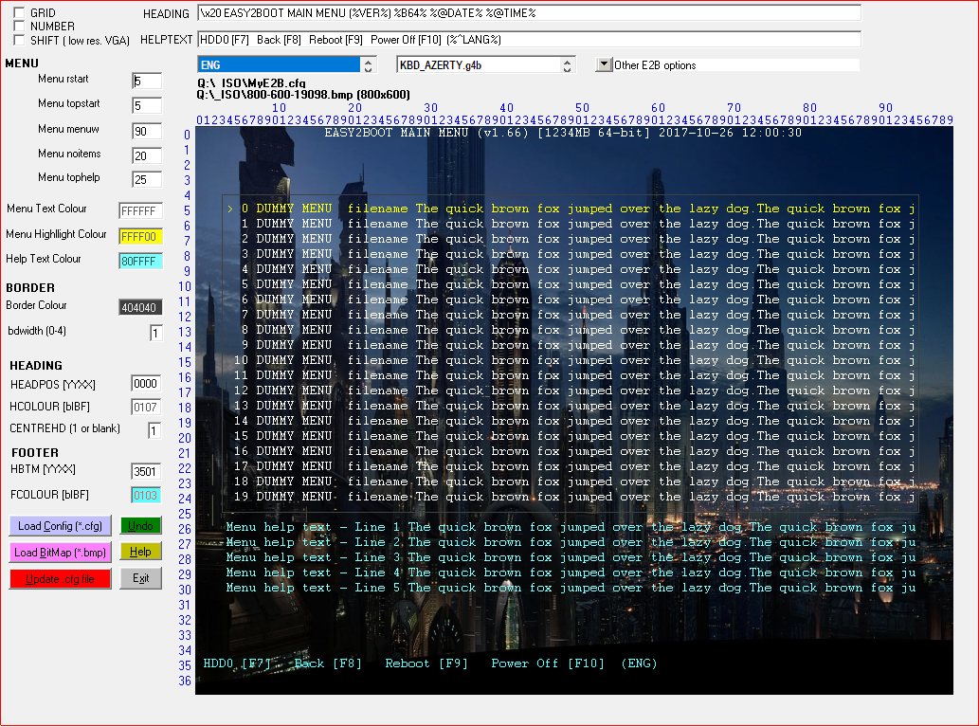Click the Menu menuw value 90
The width and height of the screenshot is (979, 727).
point(147,131)
